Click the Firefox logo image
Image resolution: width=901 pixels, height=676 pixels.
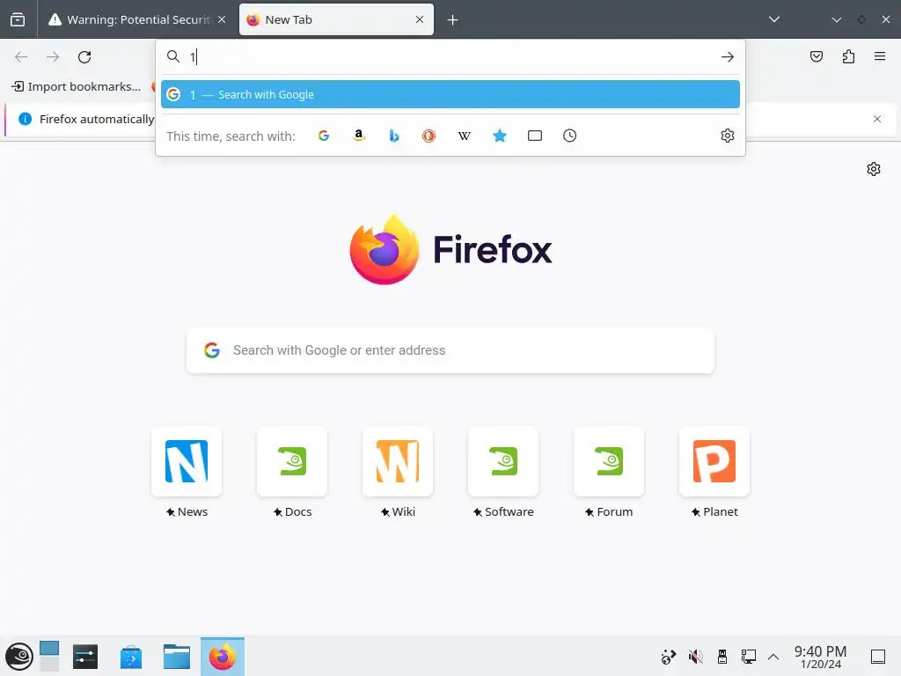[x=384, y=249]
